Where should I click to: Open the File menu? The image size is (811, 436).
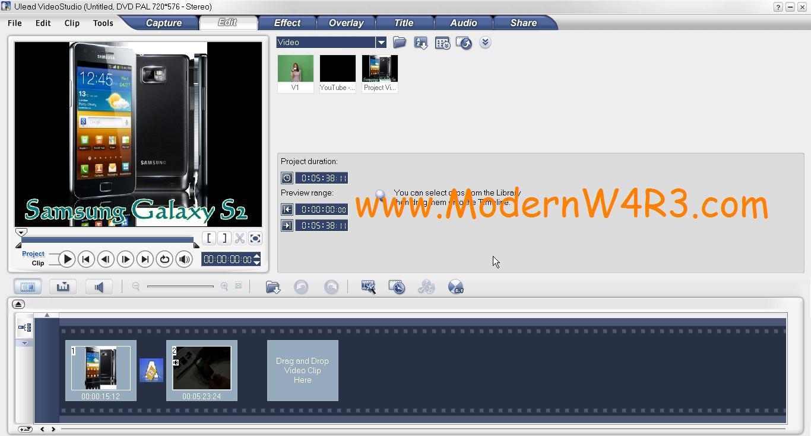pos(15,23)
